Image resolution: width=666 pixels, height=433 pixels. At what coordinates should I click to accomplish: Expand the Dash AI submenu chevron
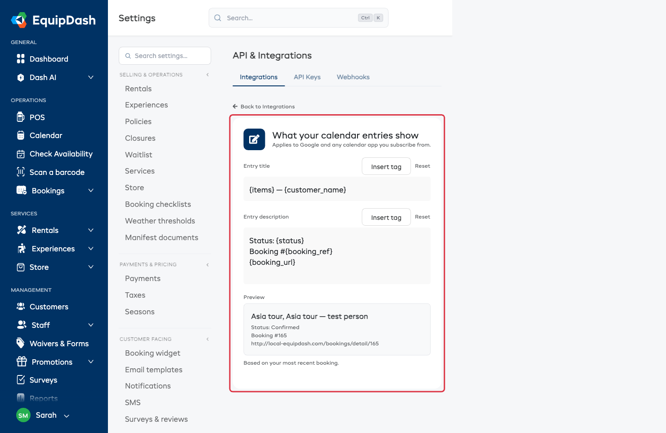click(91, 77)
